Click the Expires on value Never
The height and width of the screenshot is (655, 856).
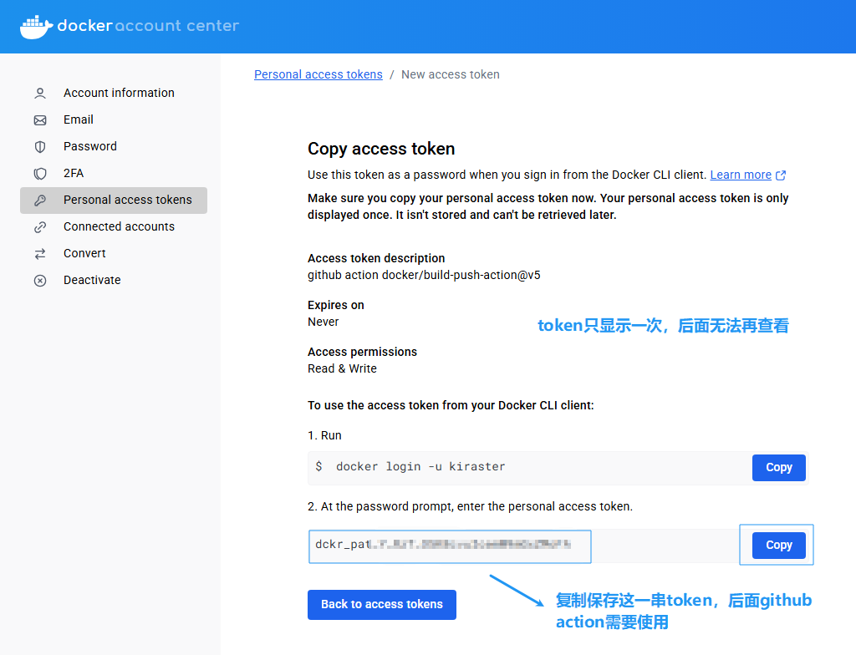pos(324,322)
